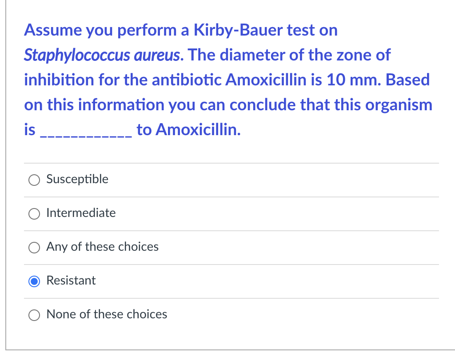Pick the "Any of these choices" radio button

pos(34,247)
